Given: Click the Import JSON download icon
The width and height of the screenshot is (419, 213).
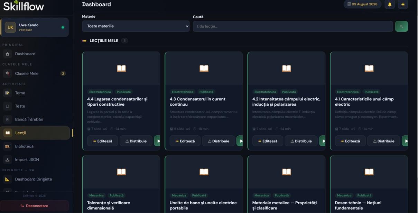Looking at the screenshot, I should click(x=8, y=160).
